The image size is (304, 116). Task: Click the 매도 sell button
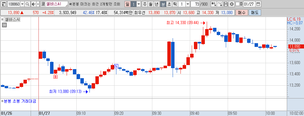coord(255,13)
